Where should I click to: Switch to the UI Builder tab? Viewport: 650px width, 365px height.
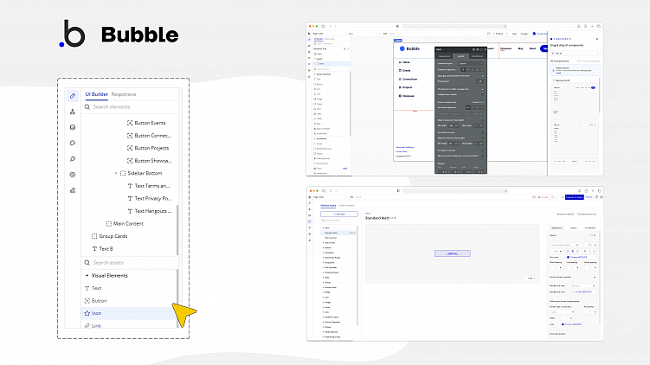pyautogui.click(x=97, y=94)
